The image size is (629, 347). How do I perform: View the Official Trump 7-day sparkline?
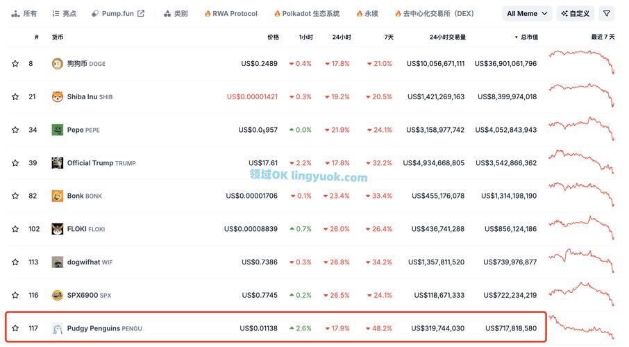click(581, 161)
